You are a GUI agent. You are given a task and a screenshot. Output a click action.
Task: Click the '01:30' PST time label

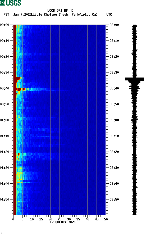tap(4, 168)
